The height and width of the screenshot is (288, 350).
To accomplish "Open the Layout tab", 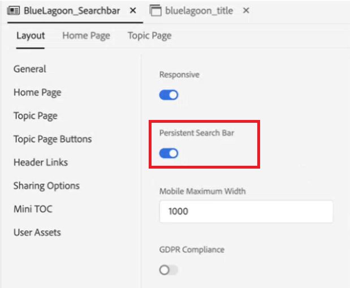I will (x=31, y=36).
